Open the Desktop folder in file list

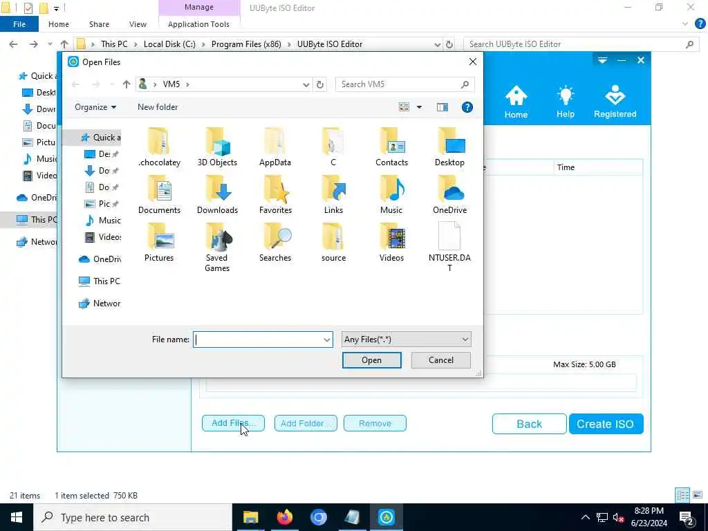point(449,147)
